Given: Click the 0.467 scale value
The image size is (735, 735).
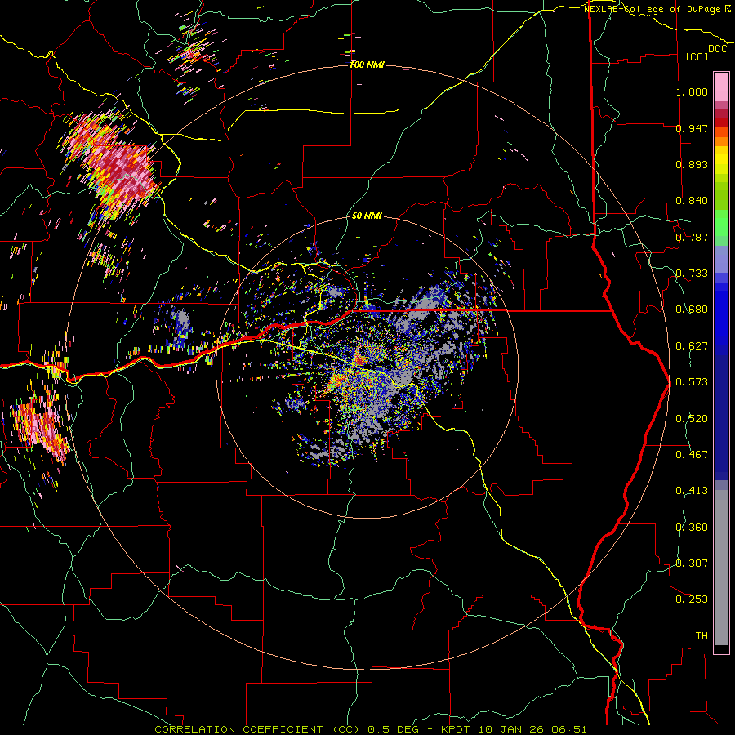Looking at the screenshot, I should click(692, 455).
